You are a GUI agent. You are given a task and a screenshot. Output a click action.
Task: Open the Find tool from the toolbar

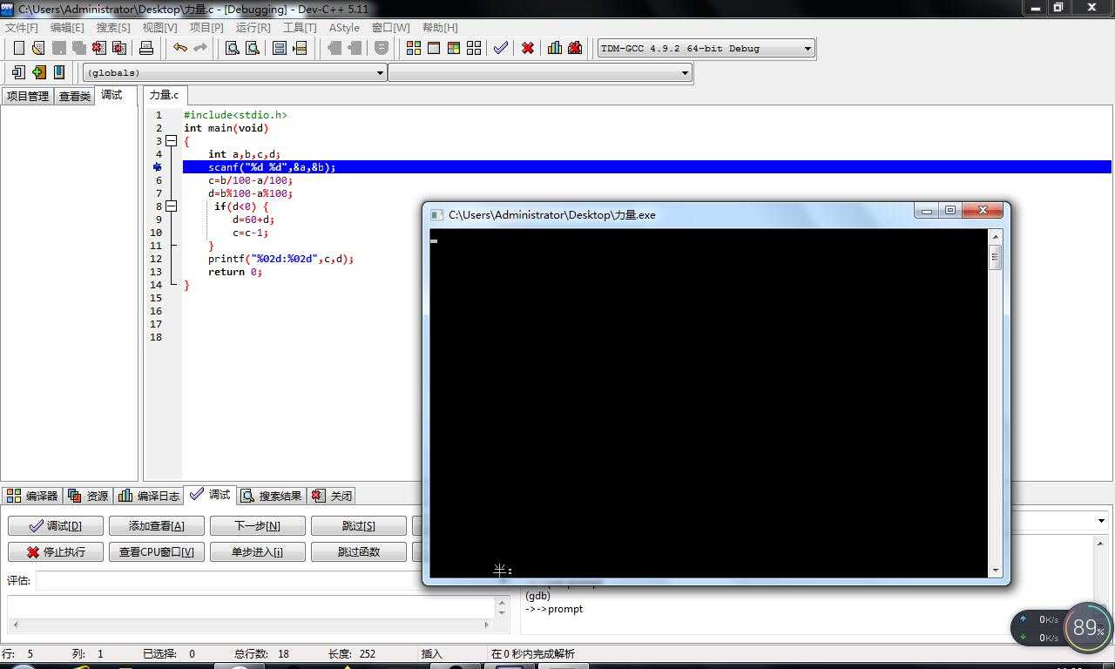click(x=233, y=48)
